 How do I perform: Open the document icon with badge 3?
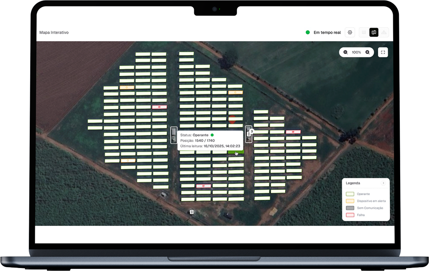pos(249,134)
